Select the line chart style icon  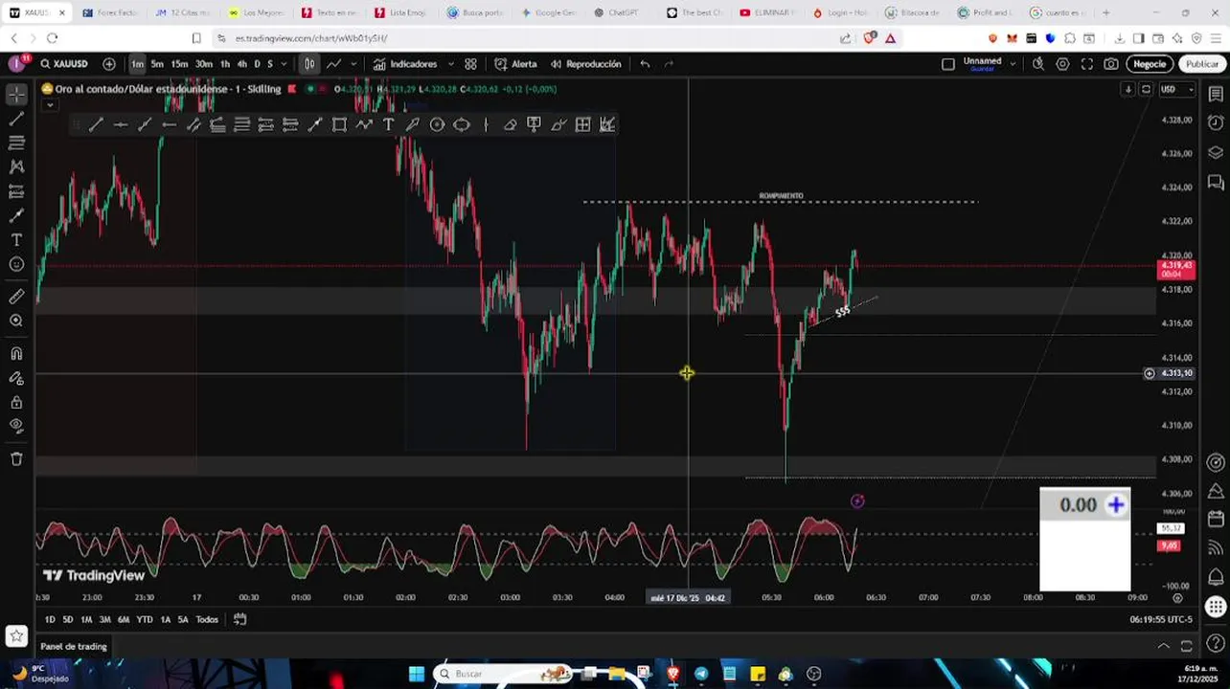[333, 64]
